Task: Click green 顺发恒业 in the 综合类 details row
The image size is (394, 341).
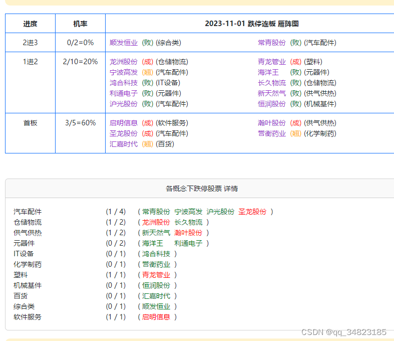Action: pyautogui.click(x=156, y=306)
